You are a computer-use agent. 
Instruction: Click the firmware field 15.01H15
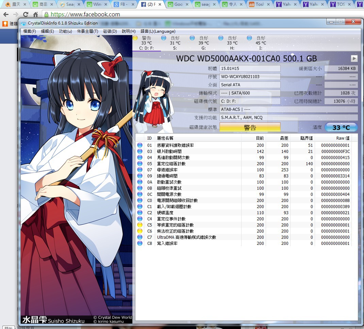[250, 68]
